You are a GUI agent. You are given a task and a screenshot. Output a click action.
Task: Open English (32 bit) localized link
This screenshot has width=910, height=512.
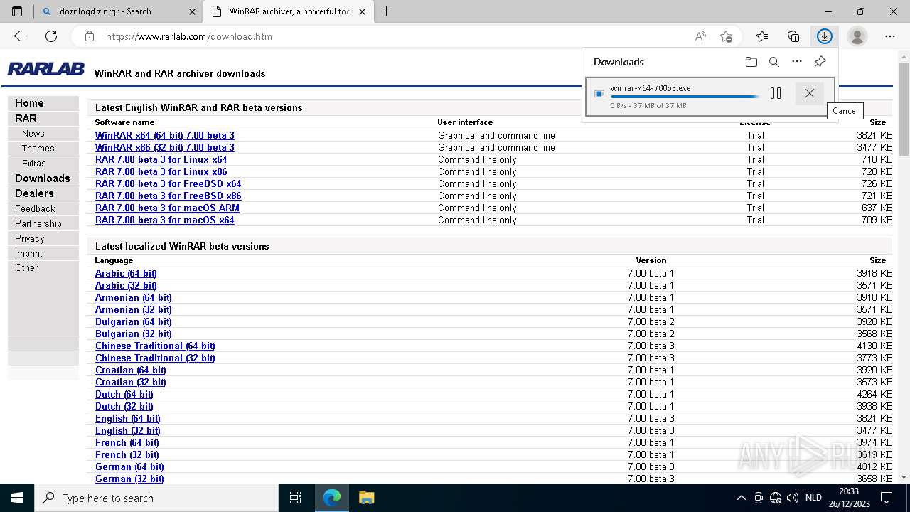(x=128, y=430)
